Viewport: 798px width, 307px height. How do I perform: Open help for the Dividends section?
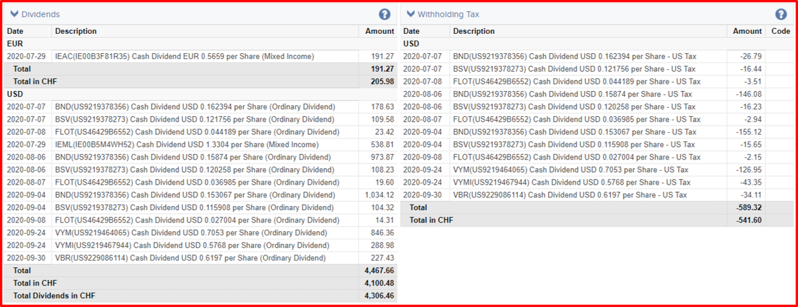coord(384,14)
